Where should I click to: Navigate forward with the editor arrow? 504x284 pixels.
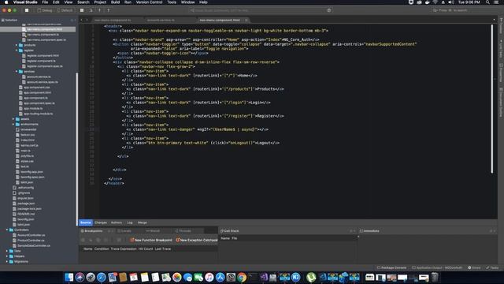87,20
